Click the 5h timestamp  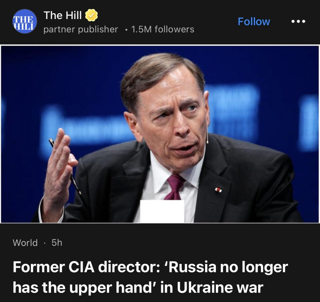point(57,243)
